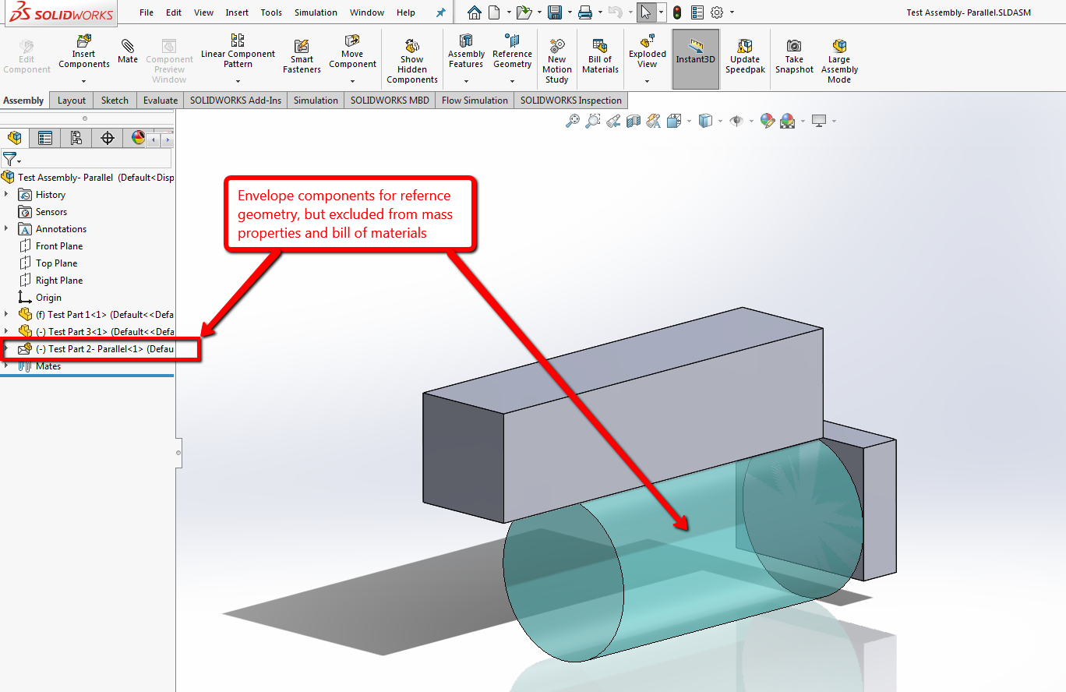Screen dimensions: 1066x692
Task: Open a file with the folder icon
Action: point(524,12)
